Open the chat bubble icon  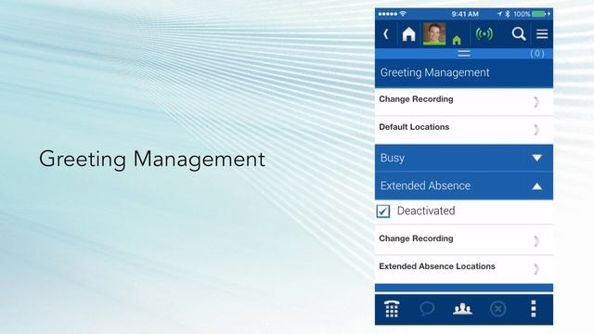427,309
